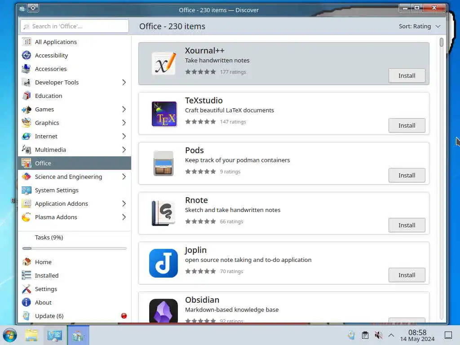Click the window pin titlebar icon
The image size is (460, 345).
[x=33, y=8]
